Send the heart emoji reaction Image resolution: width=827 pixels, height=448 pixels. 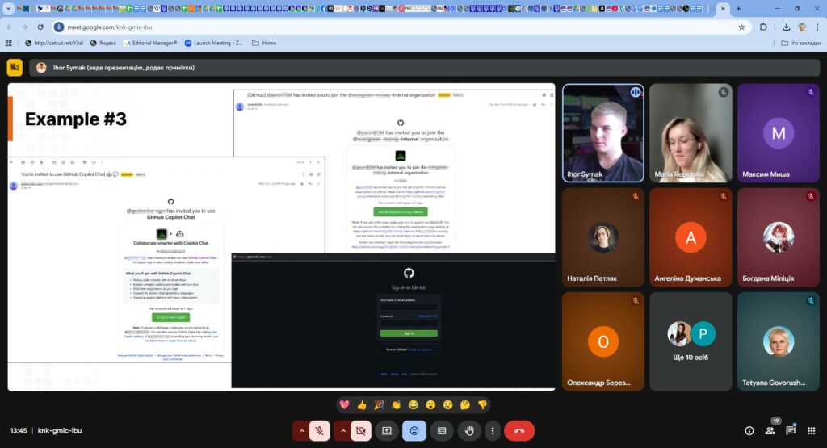[x=345, y=405]
